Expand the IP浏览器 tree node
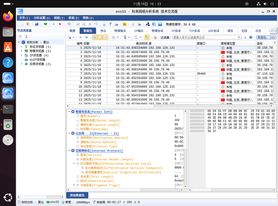Screen dimensions: 278x206 click(x=22, y=55)
